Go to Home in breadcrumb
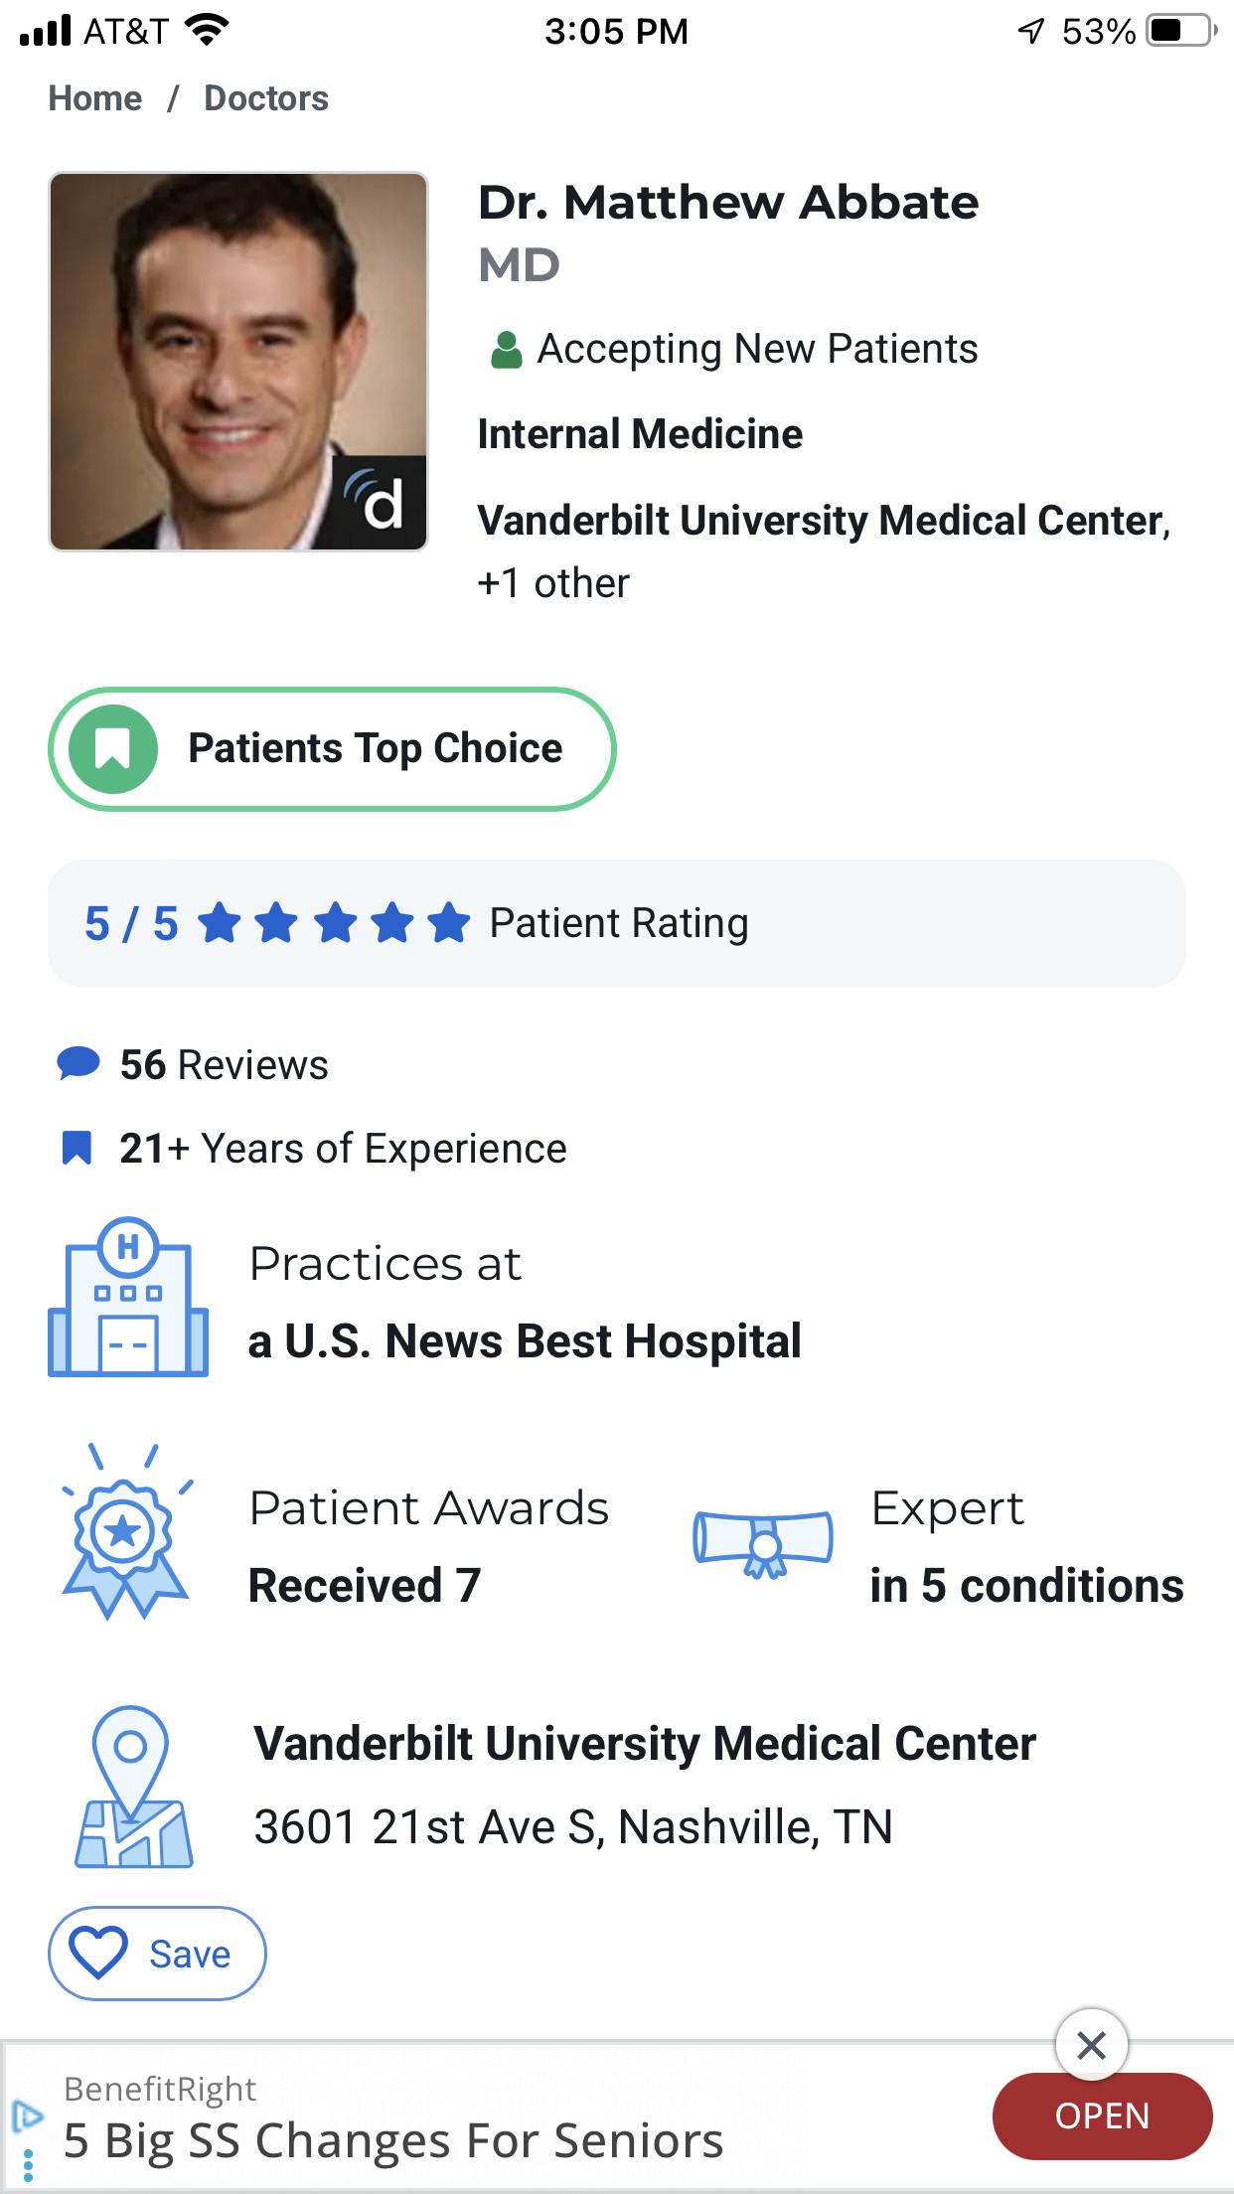Image resolution: width=1234 pixels, height=2194 pixels. tap(95, 98)
